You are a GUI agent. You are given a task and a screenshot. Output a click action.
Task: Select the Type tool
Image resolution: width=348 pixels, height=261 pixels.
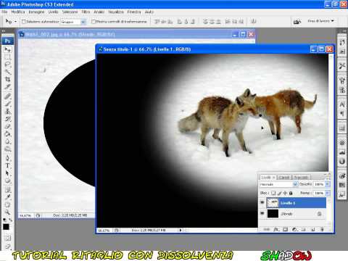point(8,166)
